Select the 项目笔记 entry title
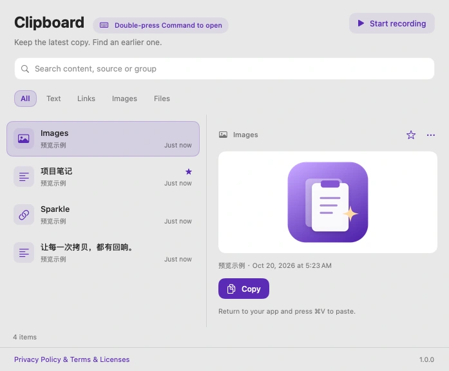The image size is (449, 371). [x=57, y=171]
